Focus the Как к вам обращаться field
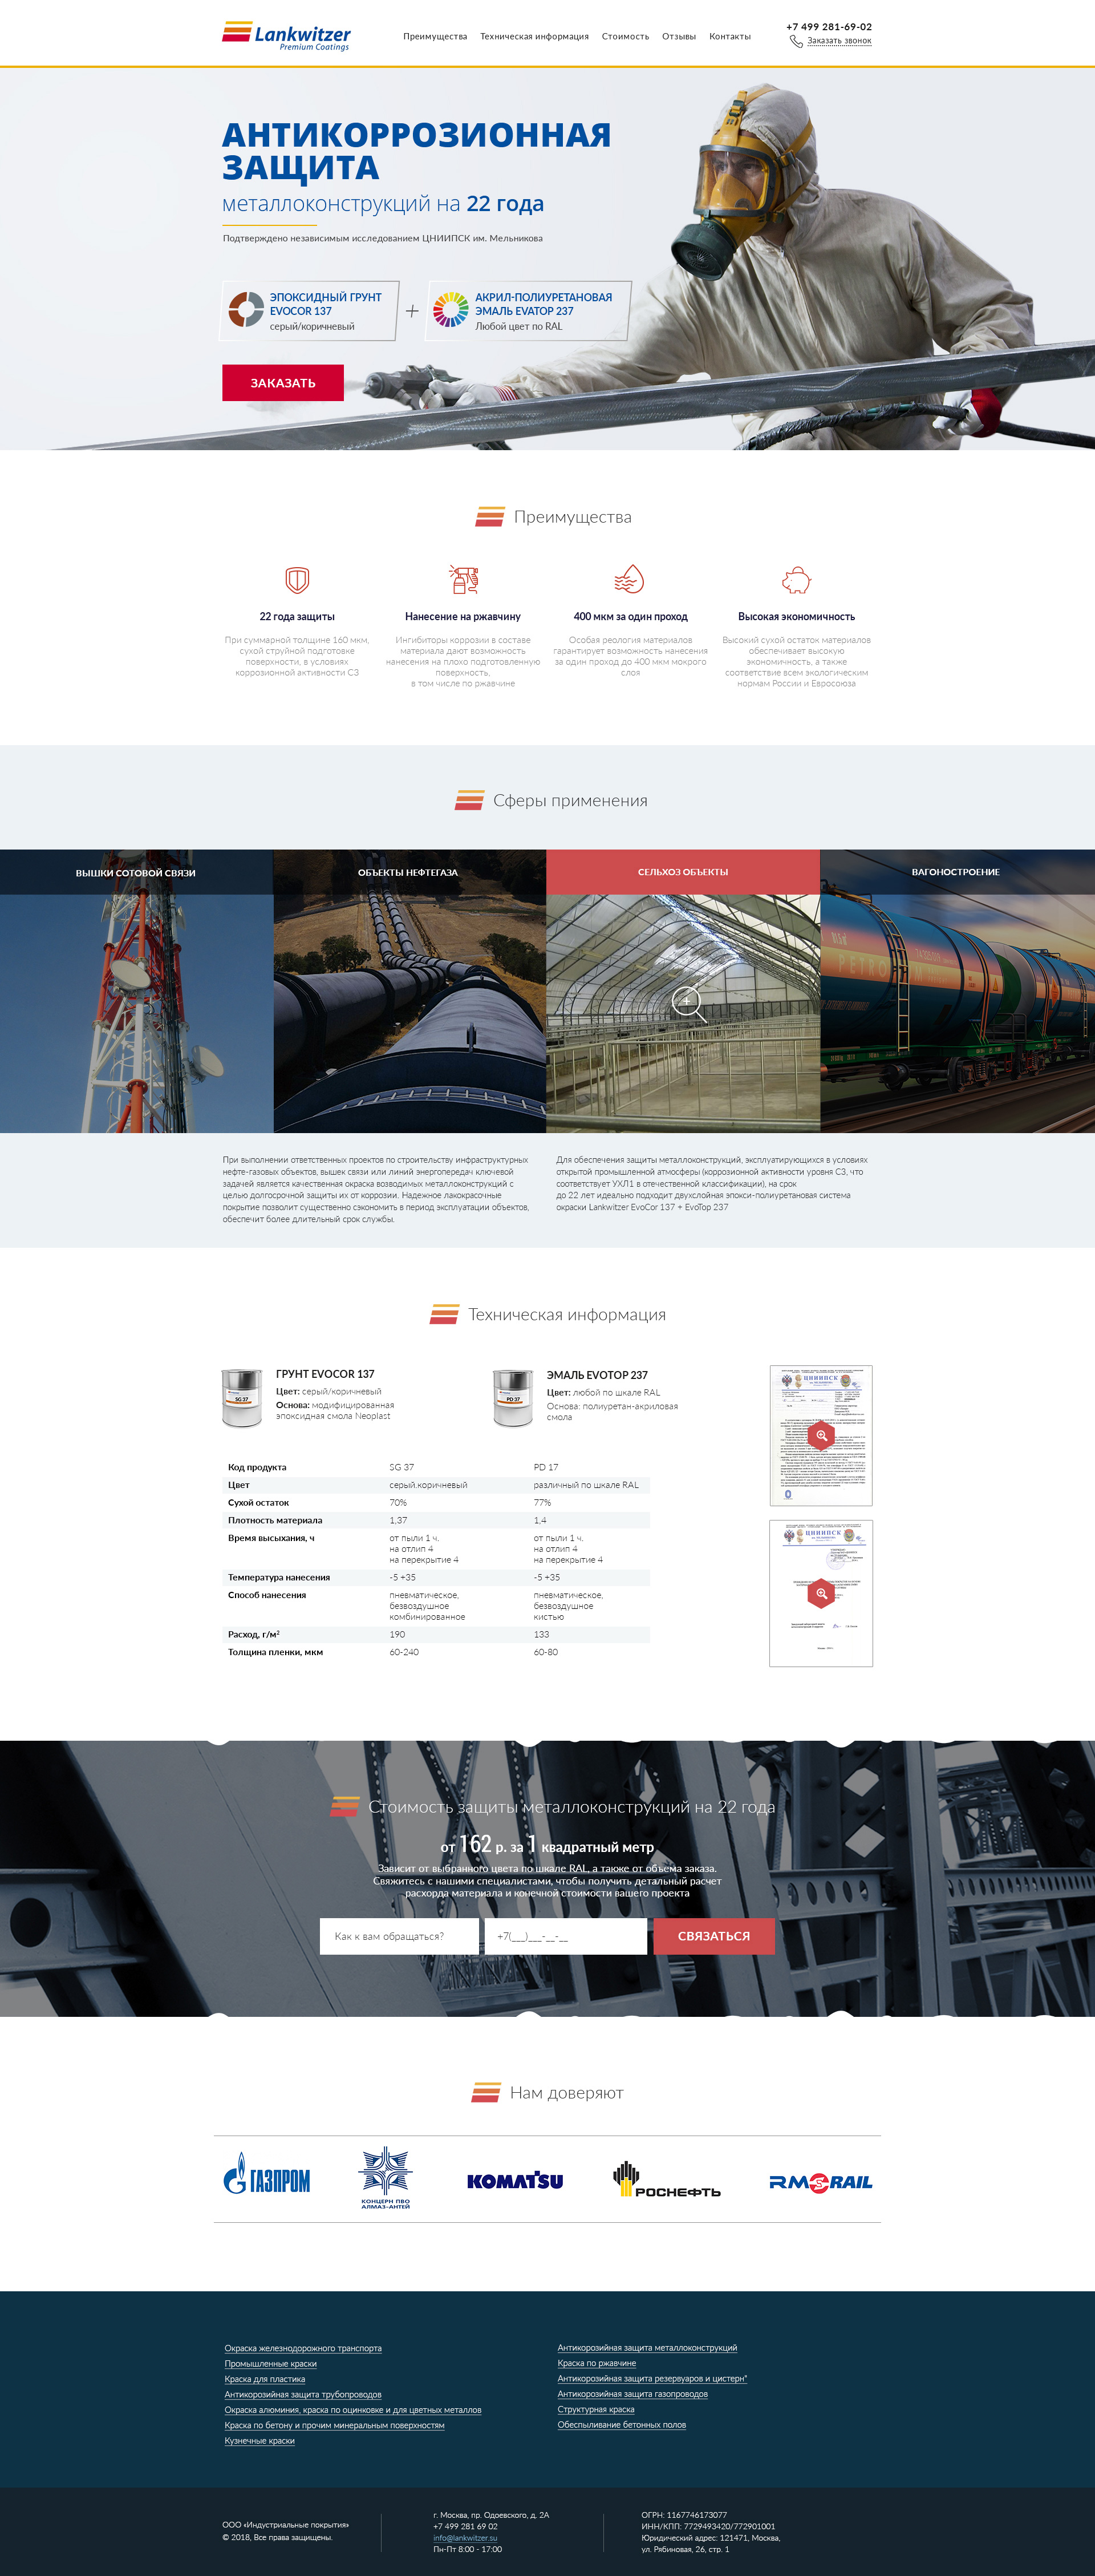 coord(400,1936)
